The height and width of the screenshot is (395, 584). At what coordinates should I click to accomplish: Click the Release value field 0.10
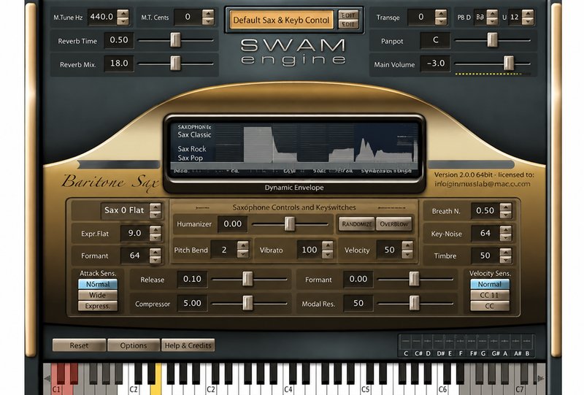point(192,279)
